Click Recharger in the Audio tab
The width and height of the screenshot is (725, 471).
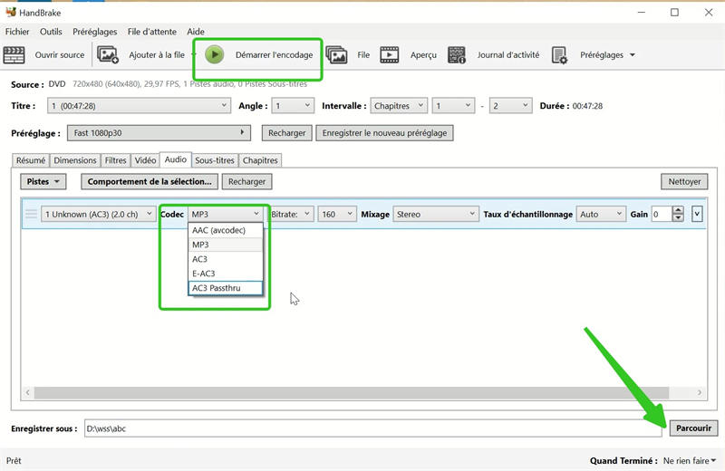point(246,182)
